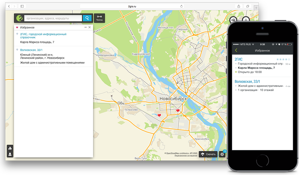
Task: Open the user profile icon
Action: coord(10,154)
